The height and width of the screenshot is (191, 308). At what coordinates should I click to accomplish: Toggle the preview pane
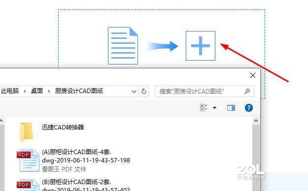[231, 108]
